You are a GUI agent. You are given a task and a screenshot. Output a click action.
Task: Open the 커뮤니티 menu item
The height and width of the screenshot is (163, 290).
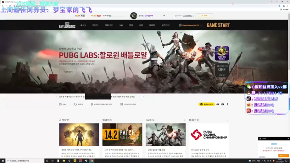108,25
